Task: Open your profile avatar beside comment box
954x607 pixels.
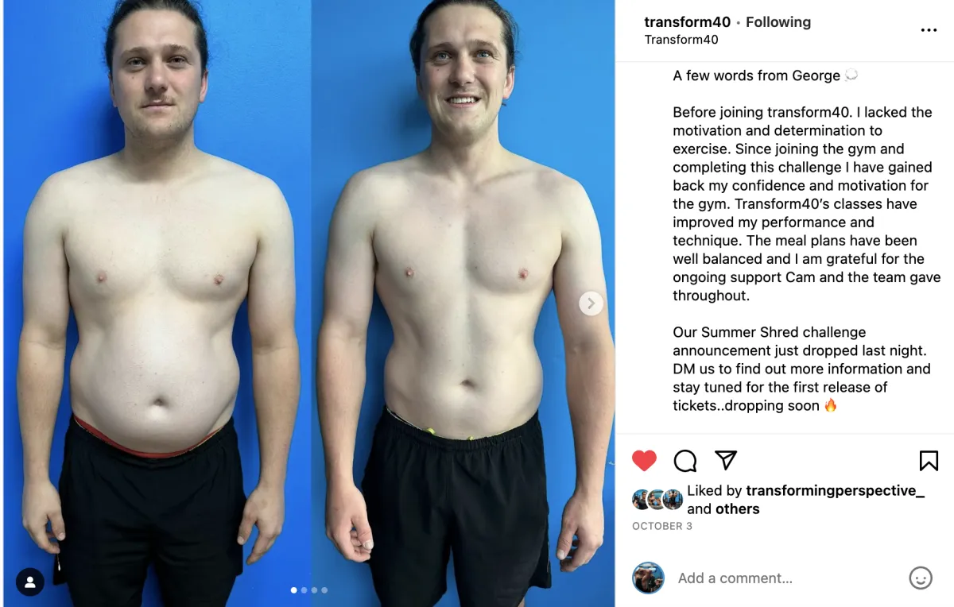Action: pyautogui.click(x=648, y=578)
